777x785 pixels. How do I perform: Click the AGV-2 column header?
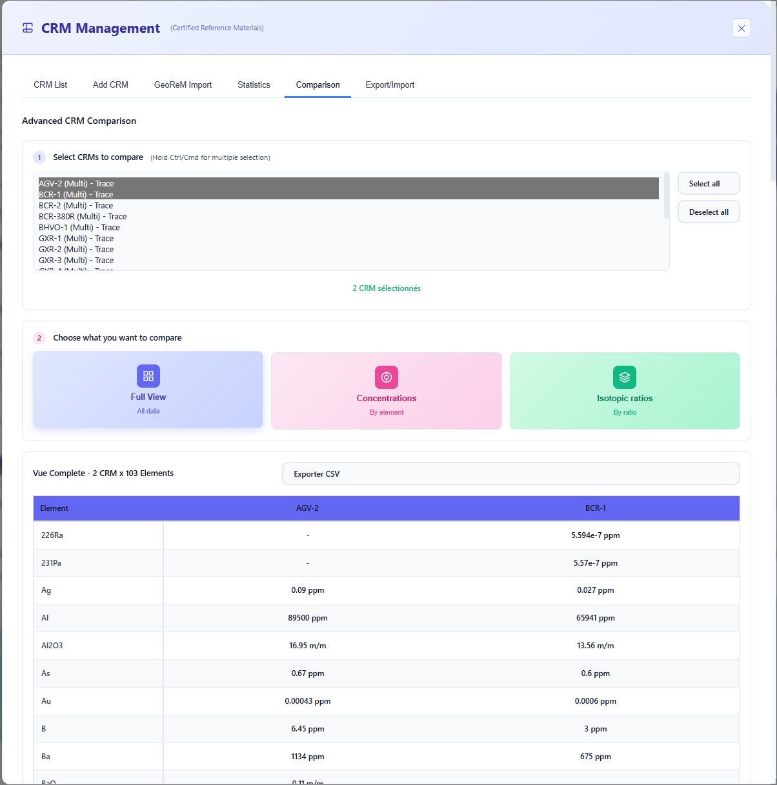pos(307,508)
